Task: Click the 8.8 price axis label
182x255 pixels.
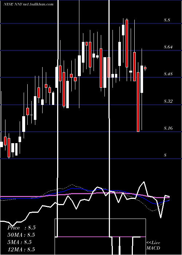Action: 167,20
